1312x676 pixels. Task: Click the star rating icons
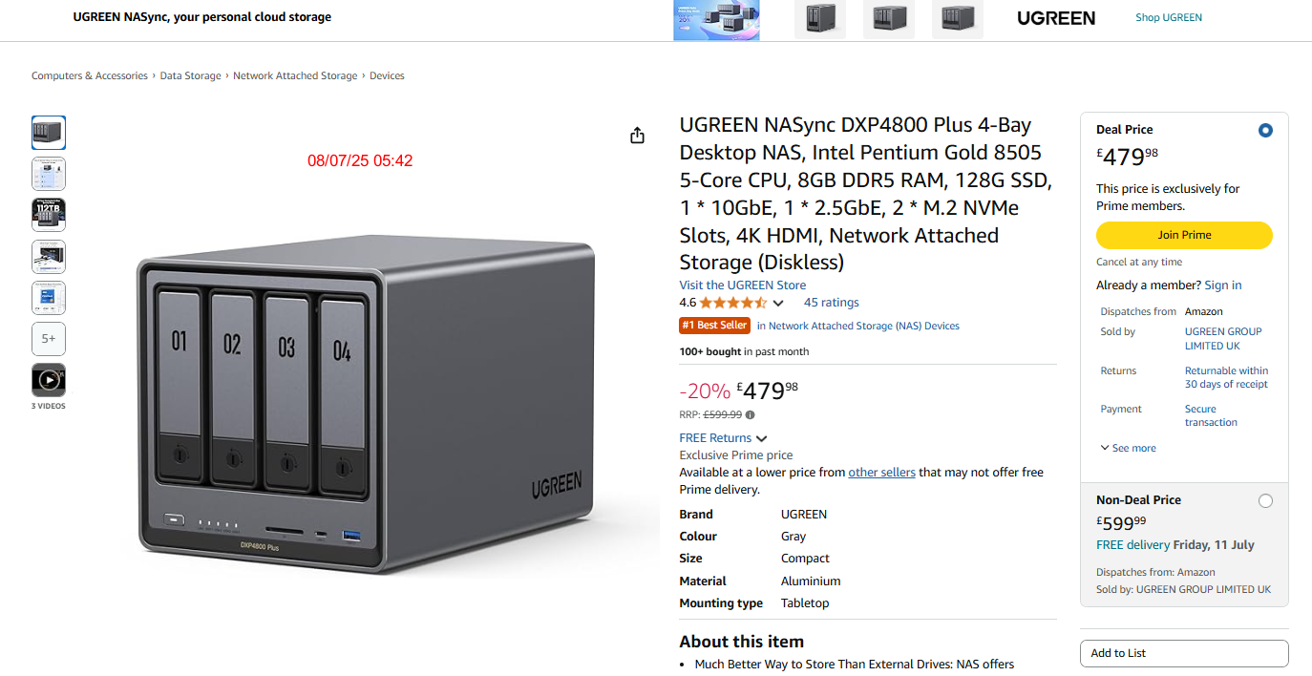733,303
